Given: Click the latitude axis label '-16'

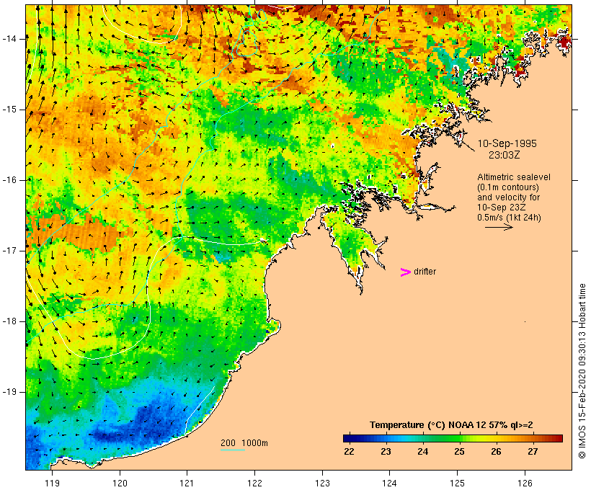Looking at the screenshot, I should click(x=9, y=180).
